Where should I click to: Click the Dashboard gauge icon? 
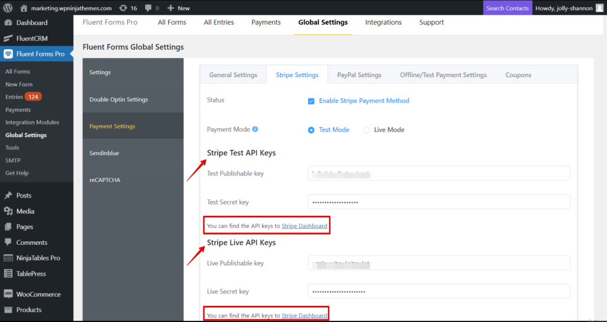pyautogui.click(x=8, y=23)
